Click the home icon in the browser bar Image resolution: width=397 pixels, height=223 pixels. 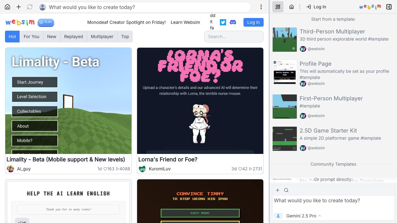click(x=7, y=7)
